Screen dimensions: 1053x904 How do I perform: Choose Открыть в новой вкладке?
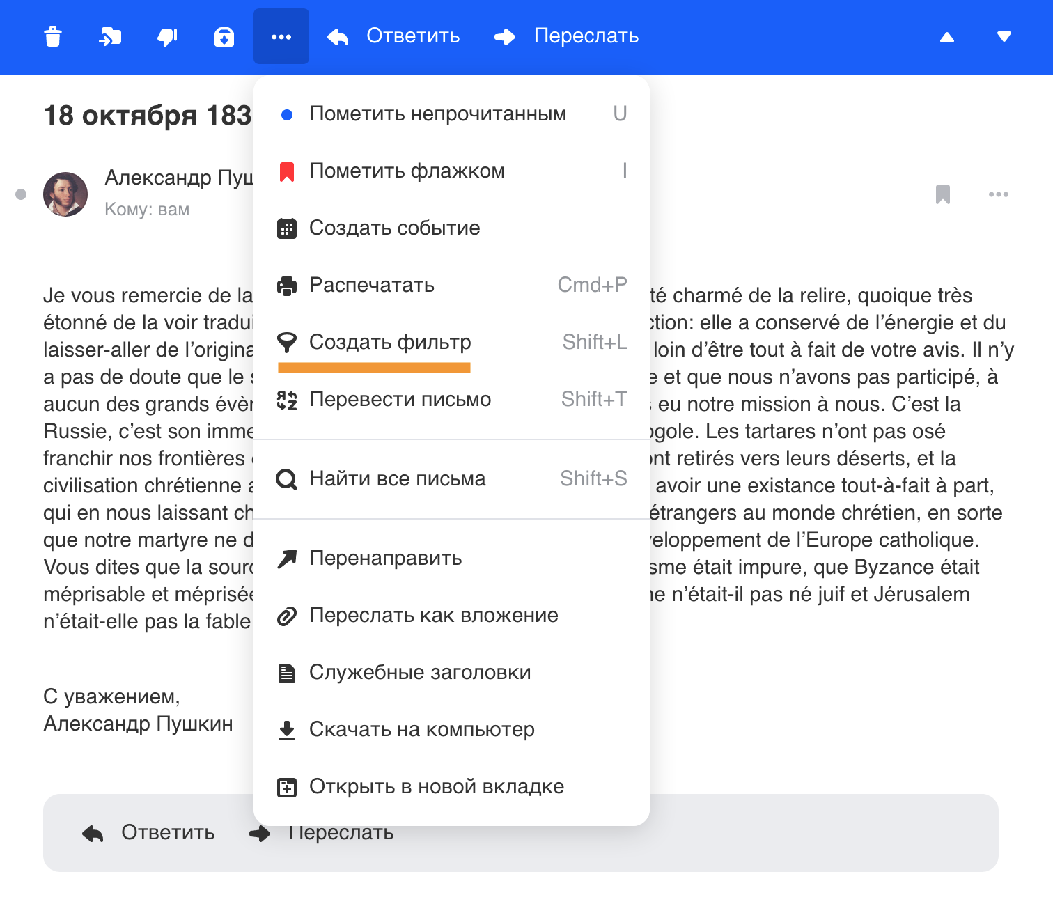451,786
